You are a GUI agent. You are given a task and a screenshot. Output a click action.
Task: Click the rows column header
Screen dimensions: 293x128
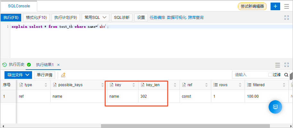point(228,85)
